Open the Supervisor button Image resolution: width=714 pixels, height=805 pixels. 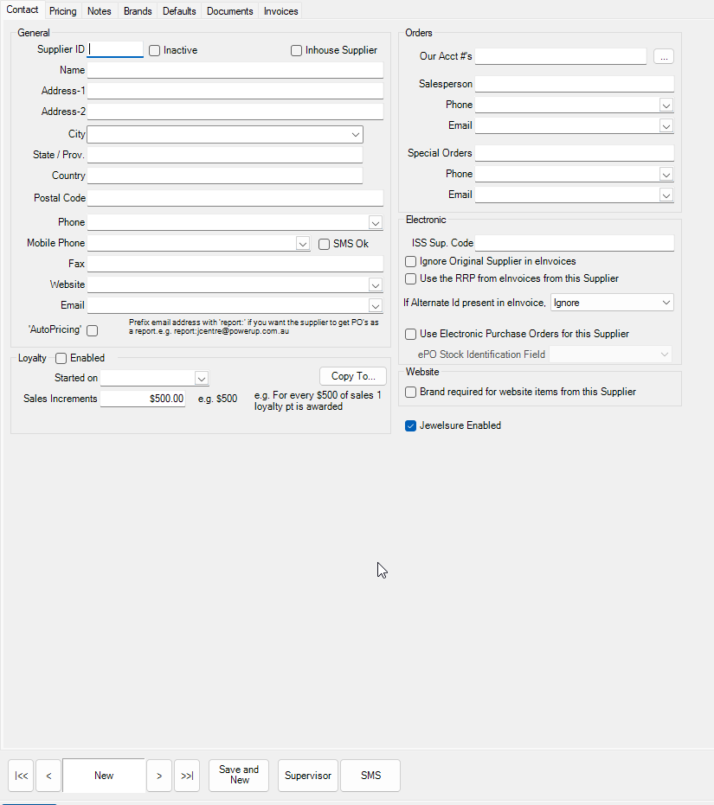308,776
